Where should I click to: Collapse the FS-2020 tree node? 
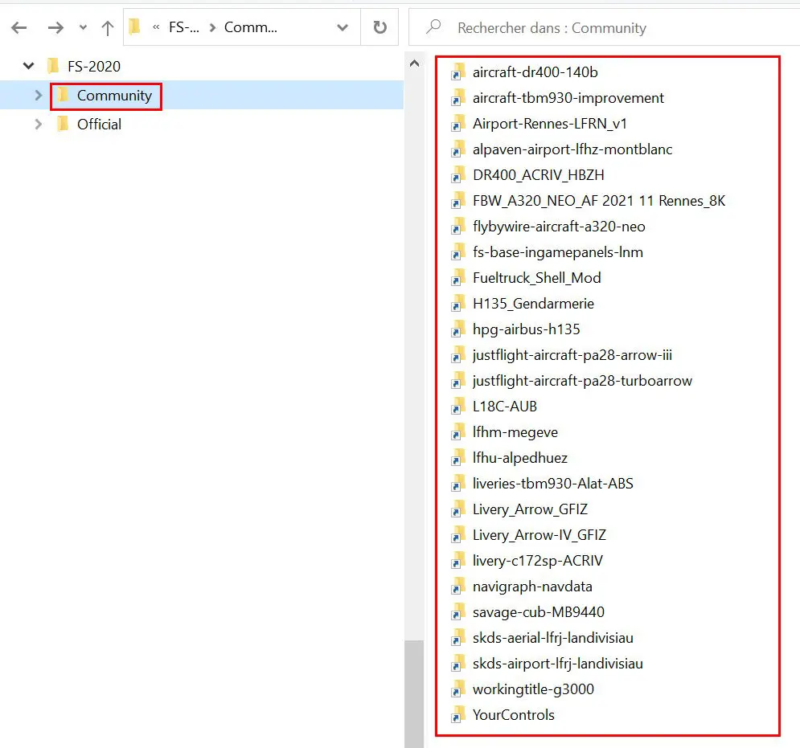29,66
